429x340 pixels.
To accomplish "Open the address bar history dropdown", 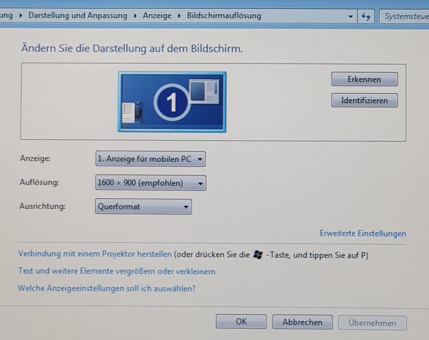I will 351,16.
